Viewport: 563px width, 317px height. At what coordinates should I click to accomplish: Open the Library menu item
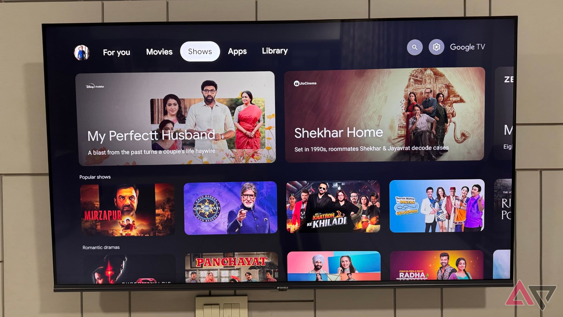coord(274,51)
